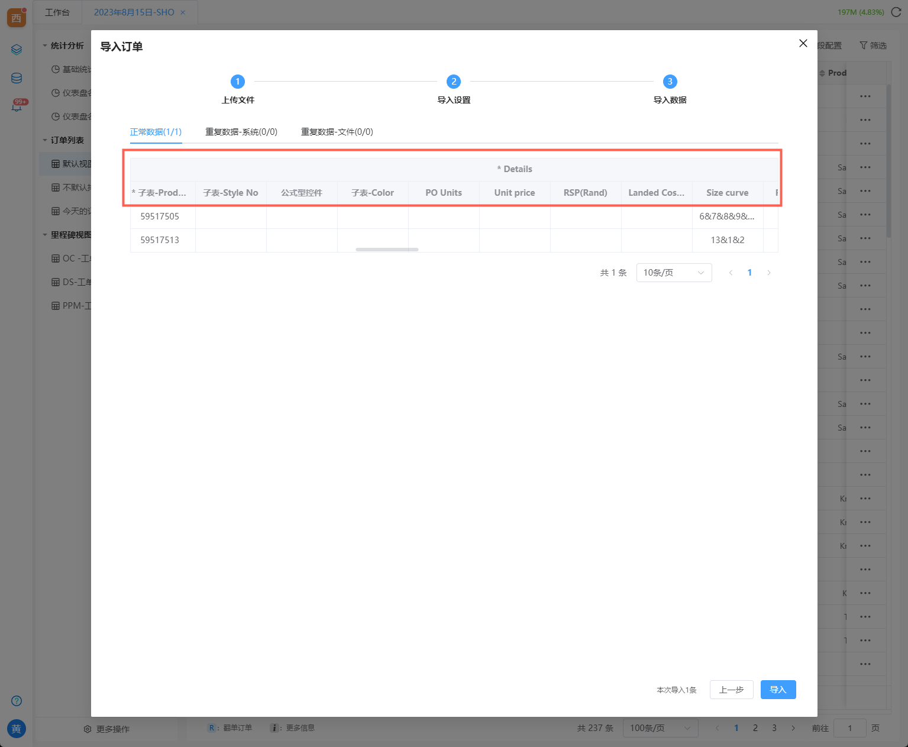
Task: Click the next page arrow in dialog pagination
Action: [768, 273]
